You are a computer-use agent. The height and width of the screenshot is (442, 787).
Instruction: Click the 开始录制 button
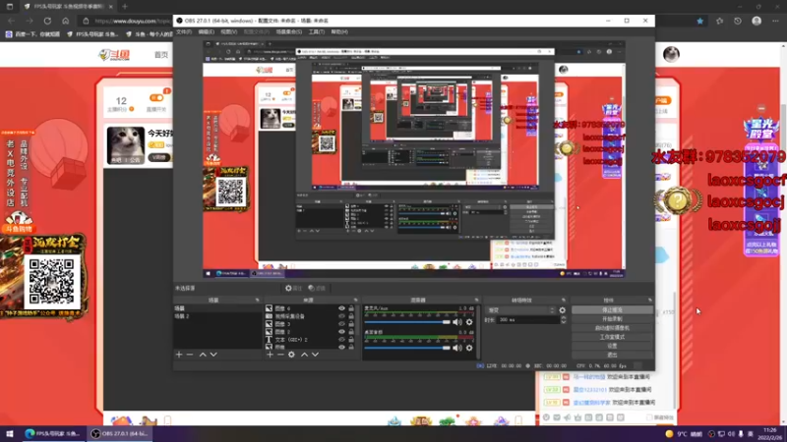pyautogui.click(x=612, y=318)
